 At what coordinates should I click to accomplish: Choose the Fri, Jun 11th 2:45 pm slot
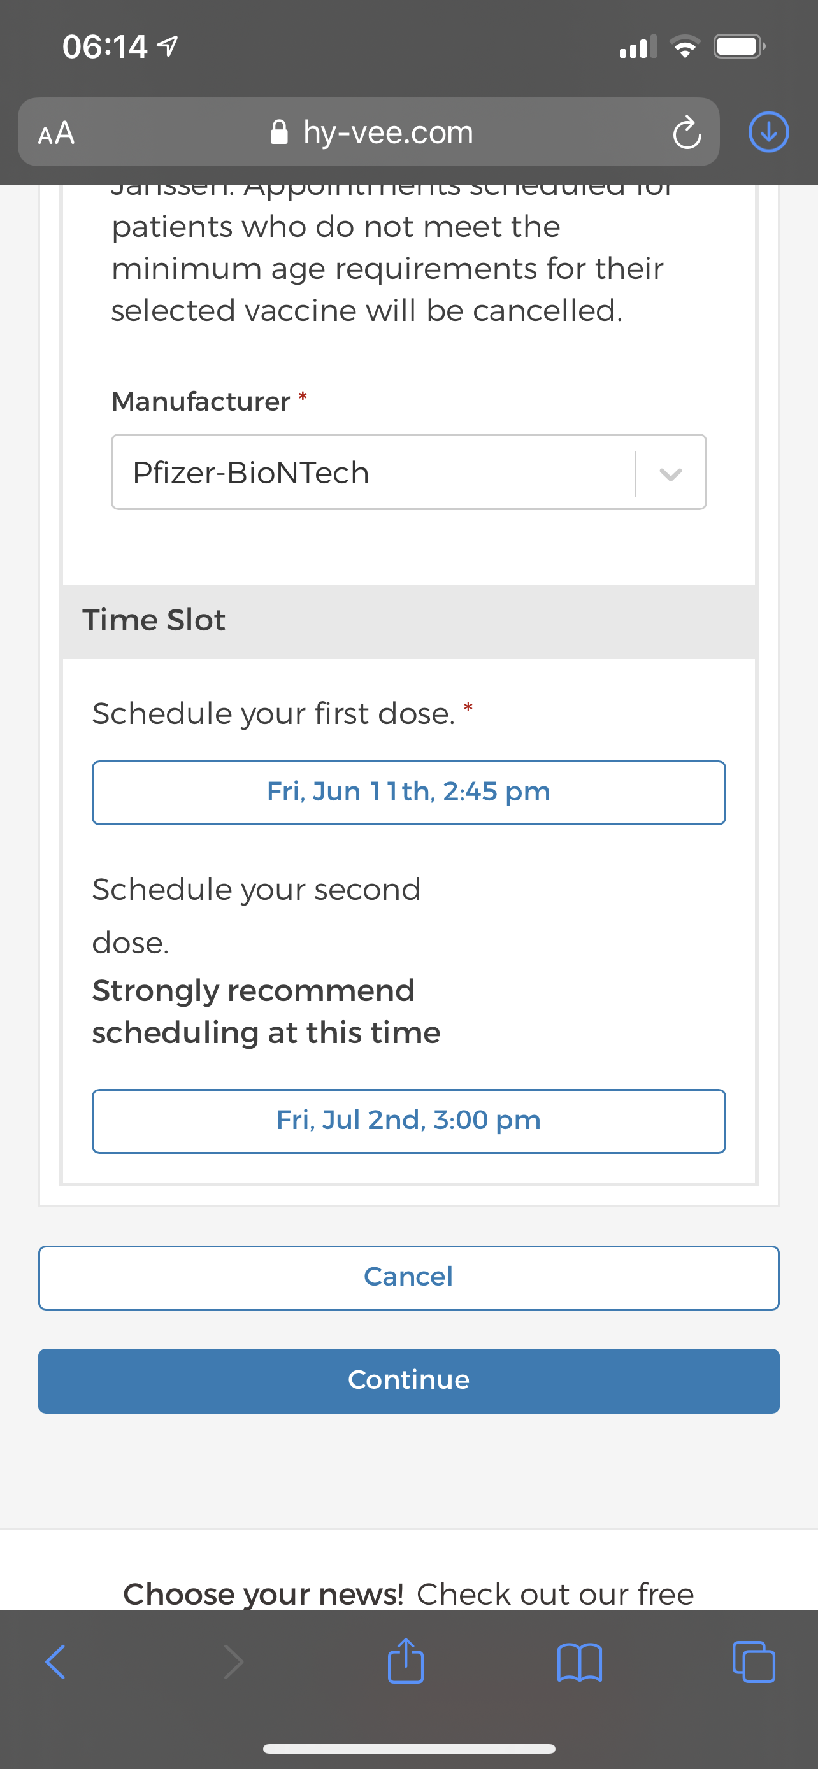pyautogui.click(x=408, y=792)
